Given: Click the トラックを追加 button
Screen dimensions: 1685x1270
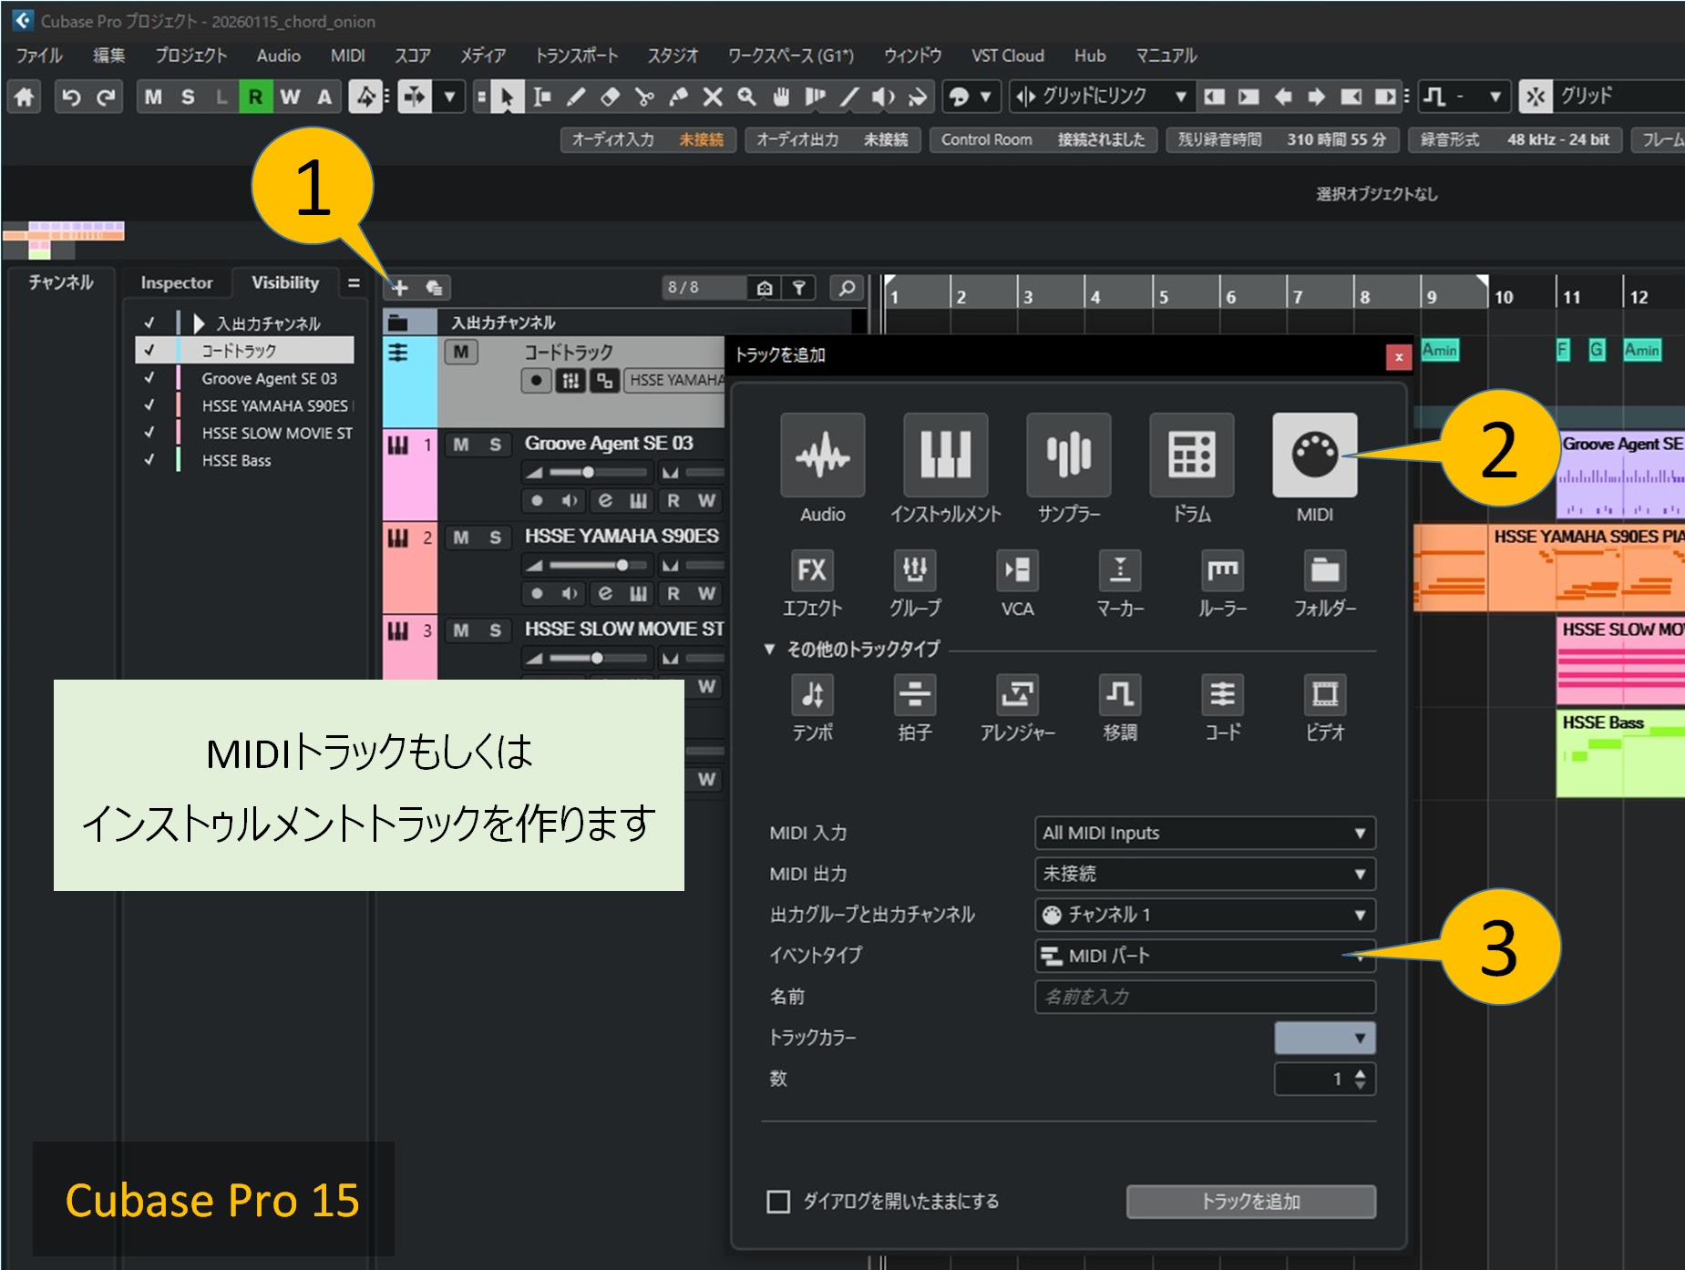Looking at the screenshot, I should click(x=1250, y=1202).
